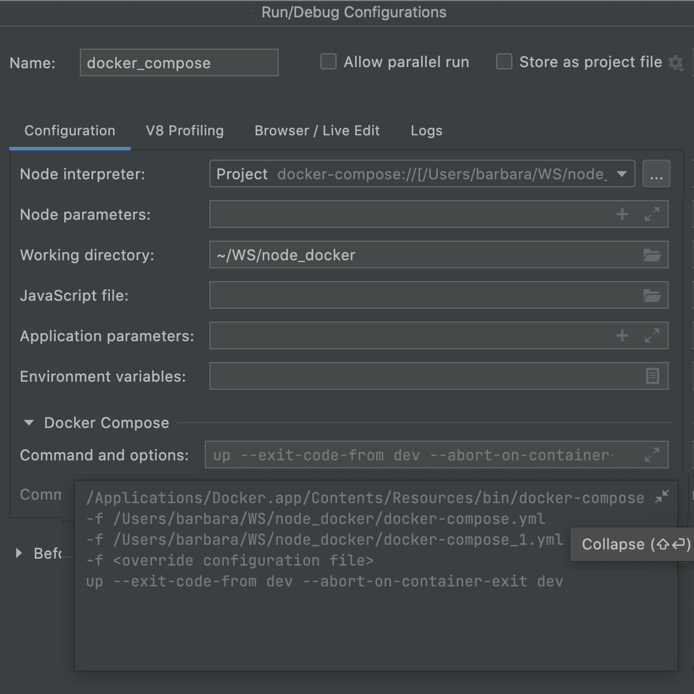
Task: Expand the Application parameters field editor
Action: click(652, 335)
